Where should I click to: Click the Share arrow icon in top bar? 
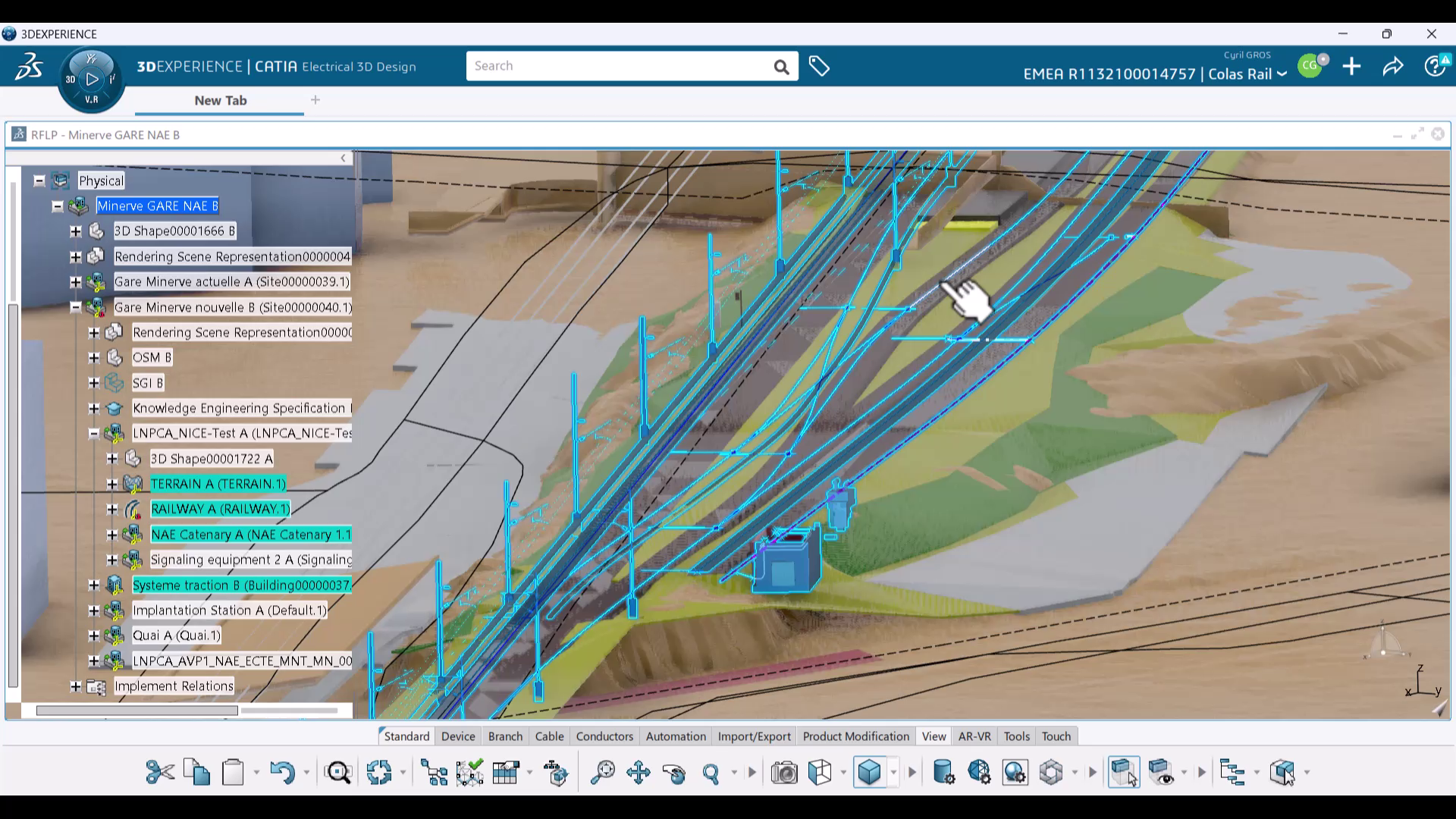1392,67
